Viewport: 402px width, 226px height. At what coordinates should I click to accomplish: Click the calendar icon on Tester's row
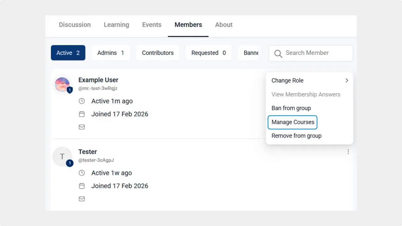click(x=82, y=186)
